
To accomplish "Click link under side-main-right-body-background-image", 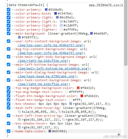I will click(x=42, y=61).
